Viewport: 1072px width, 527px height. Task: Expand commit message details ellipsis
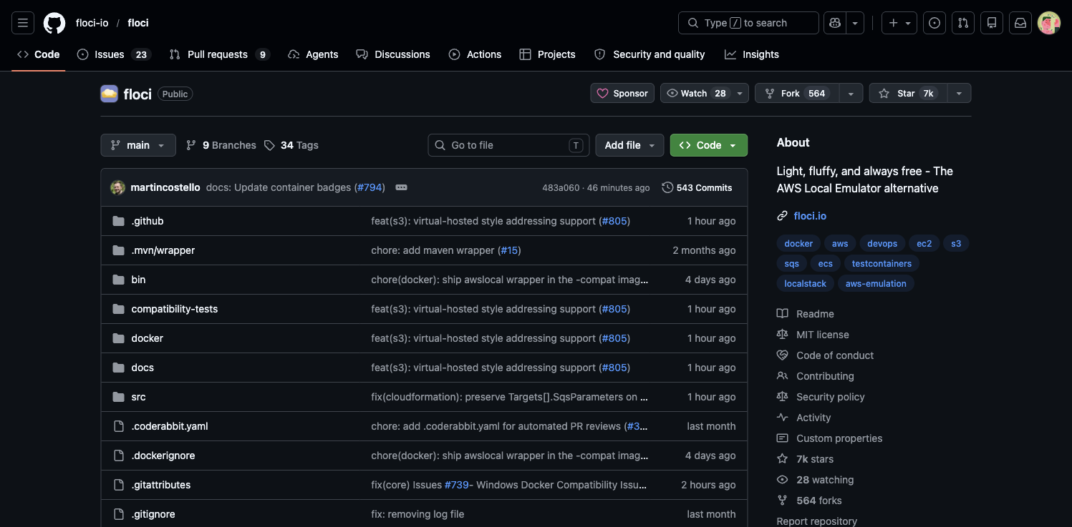click(402, 187)
